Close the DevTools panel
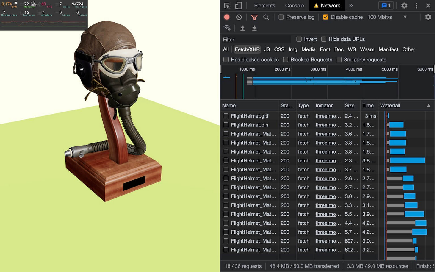The width and height of the screenshot is (435, 272). (428, 6)
